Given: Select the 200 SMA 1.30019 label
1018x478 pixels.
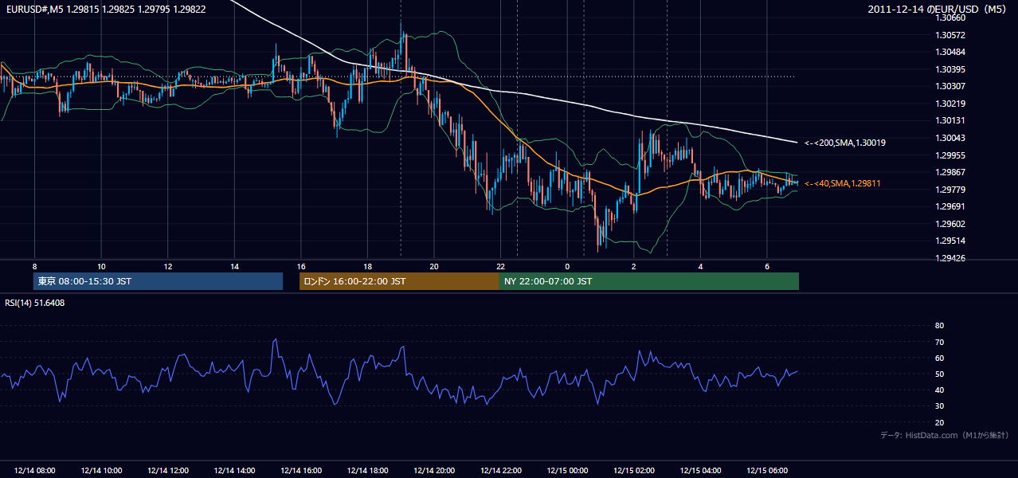Looking at the screenshot, I should pyautogui.click(x=845, y=143).
